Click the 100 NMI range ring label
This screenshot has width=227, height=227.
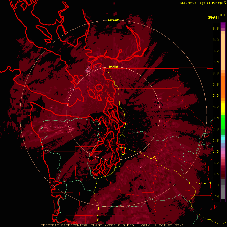click(113, 20)
